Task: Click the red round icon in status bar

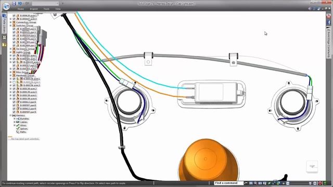Action: [320, 183]
